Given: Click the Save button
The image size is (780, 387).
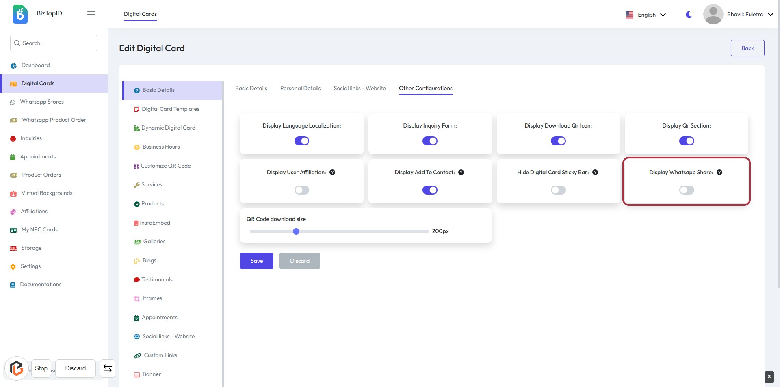Looking at the screenshot, I should click(256, 261).
